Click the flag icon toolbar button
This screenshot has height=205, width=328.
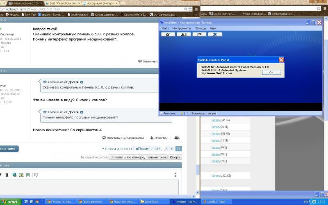pyautogui.click(x=199, y=34)
